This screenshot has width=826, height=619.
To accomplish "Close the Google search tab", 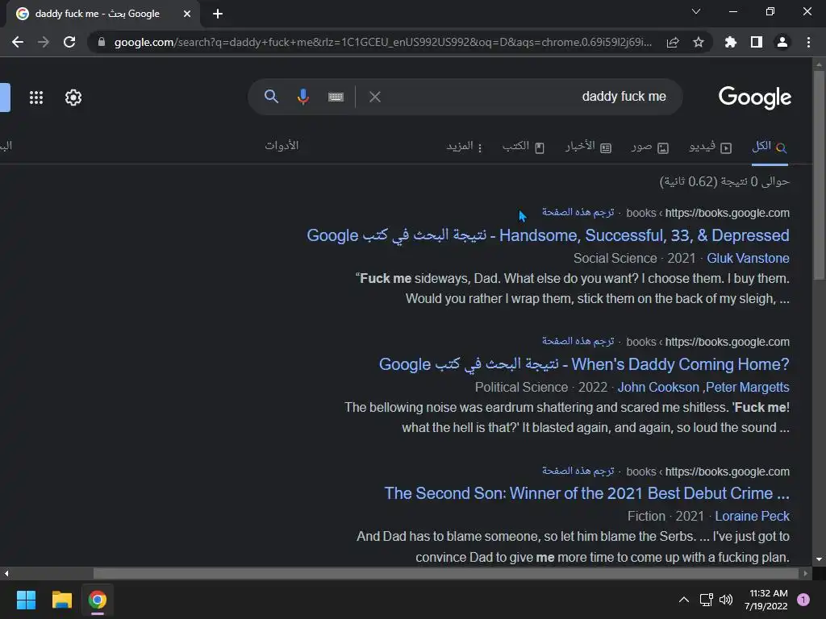I will [187, 14].
